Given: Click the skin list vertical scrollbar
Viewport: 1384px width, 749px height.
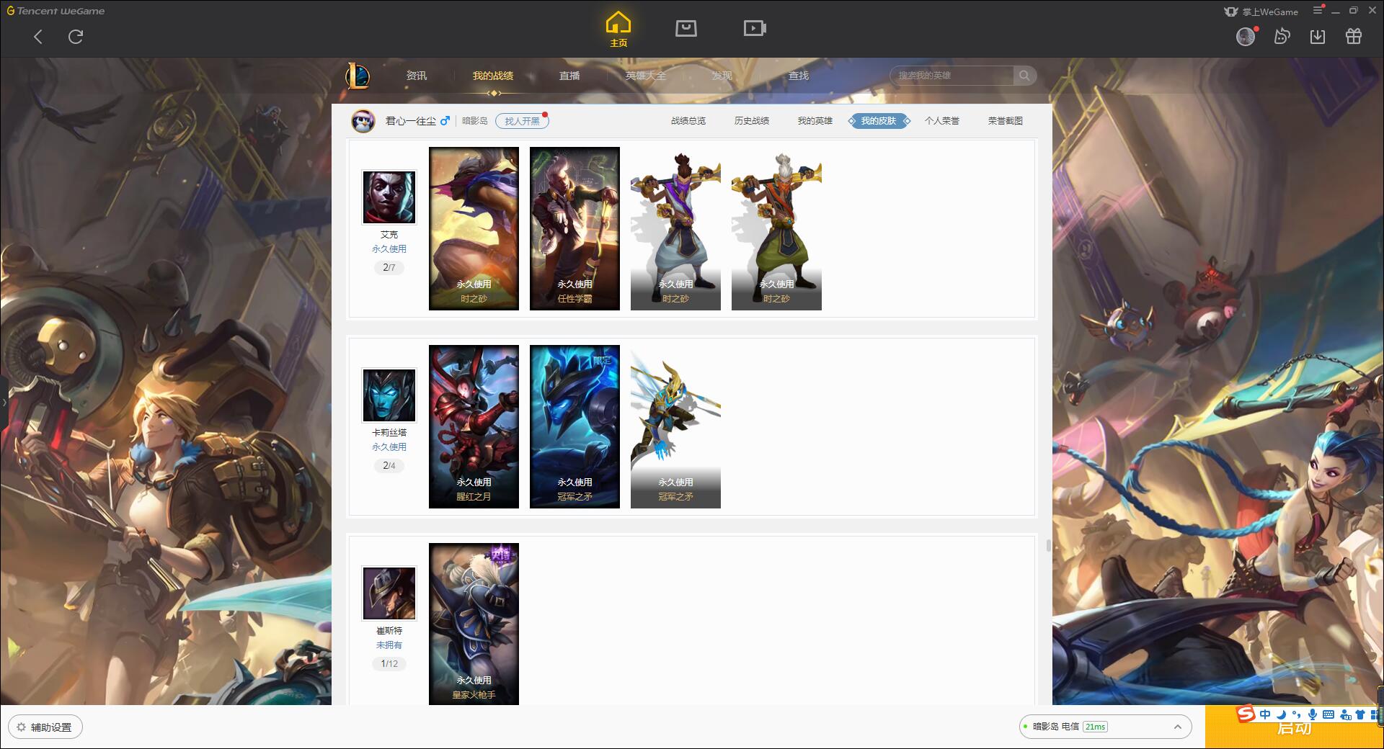Looking at the screenshot, I should (1048, 545).
